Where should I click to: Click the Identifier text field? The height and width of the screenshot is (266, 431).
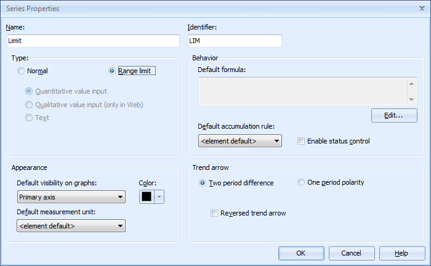tap(234, 41)
